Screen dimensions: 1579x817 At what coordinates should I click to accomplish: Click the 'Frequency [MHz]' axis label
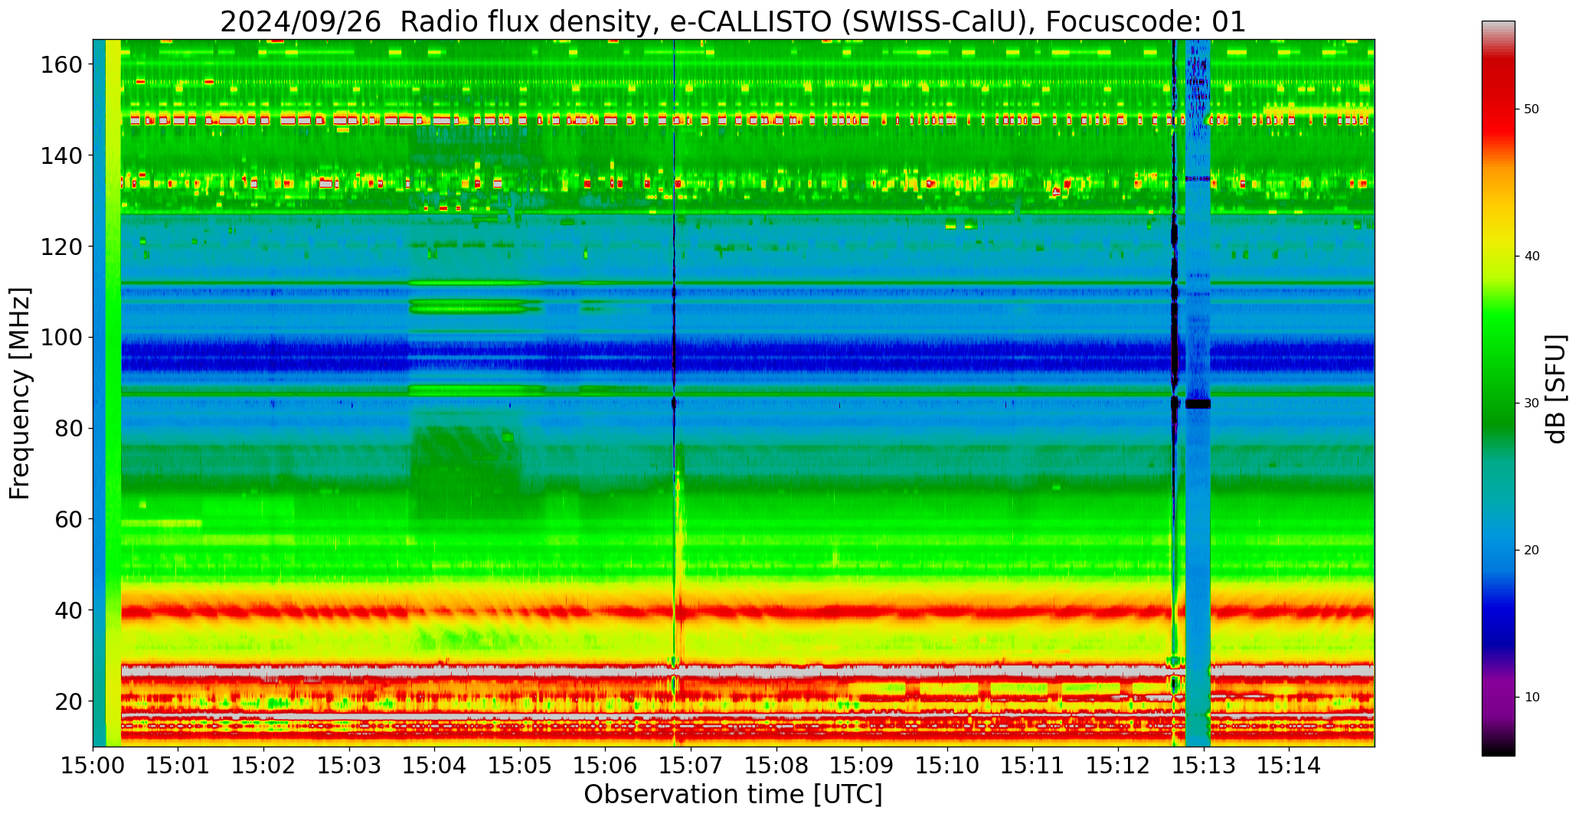21,393
